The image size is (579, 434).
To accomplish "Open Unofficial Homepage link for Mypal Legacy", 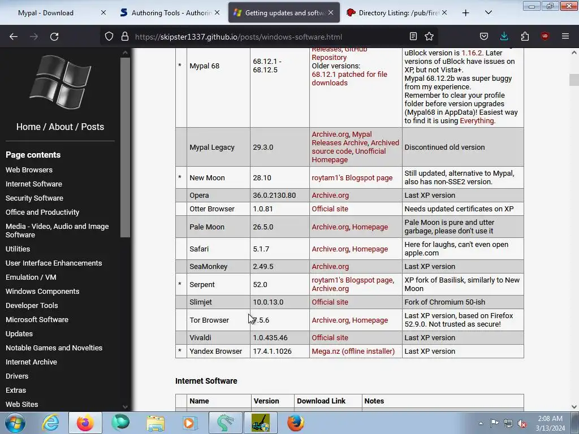I will pos(348,155).
